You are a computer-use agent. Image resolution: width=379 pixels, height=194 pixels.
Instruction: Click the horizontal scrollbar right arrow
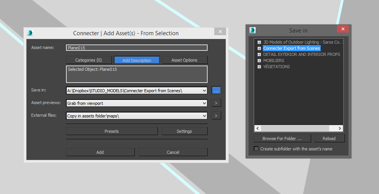340,128
